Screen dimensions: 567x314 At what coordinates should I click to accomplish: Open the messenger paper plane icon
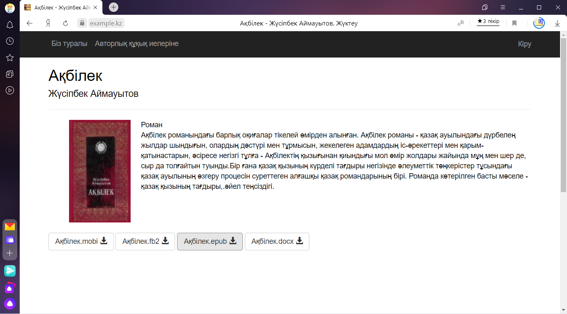10,271
